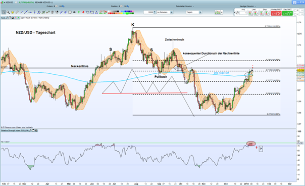Open RSI indicator settings wrench icon
This screenshot has height=186, width=305.
(x=30, y=130)
